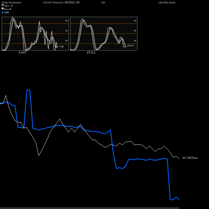Click the 7.96 value in FAST chart
The width and height of the screenshot is (209, 209).
pyautogui.click(x=61, y=46)
